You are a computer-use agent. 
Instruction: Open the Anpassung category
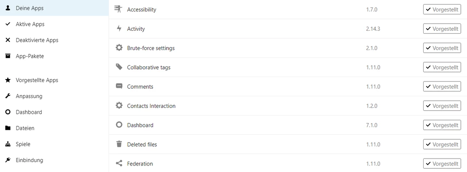click(x=29, y=96)
